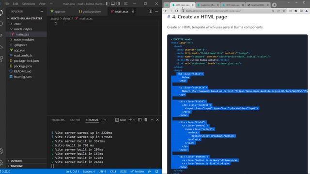Open Explorer views and more actions ellipsis
Image resolution: width=310 pixels, height=174 pixels.
(41, 12)
